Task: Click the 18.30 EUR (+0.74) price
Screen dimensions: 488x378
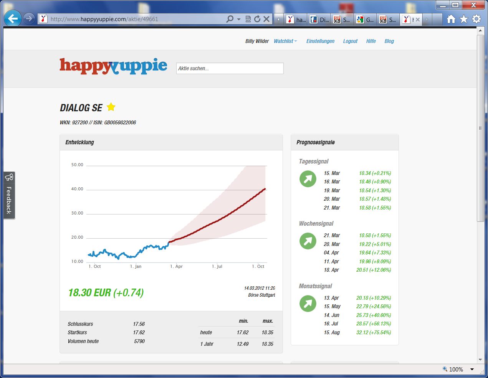Action: (x=106, y=293)
